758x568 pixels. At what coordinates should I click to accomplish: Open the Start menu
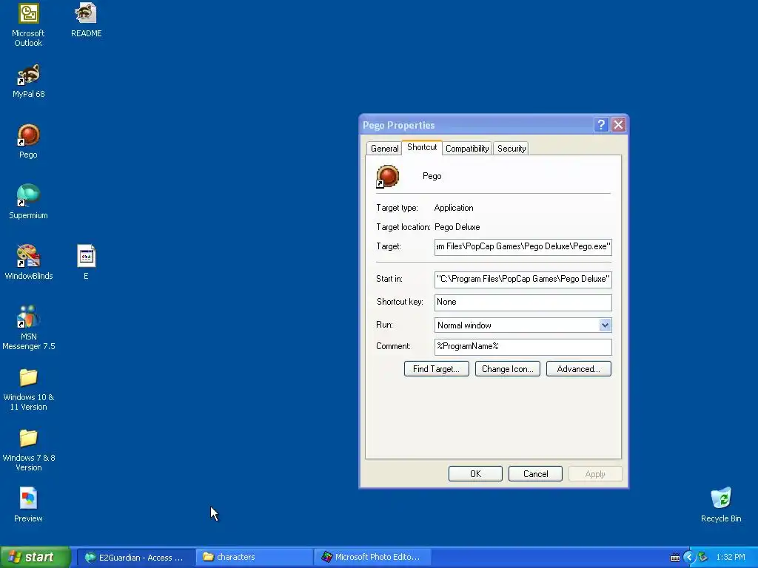click(x=36, y=558)
